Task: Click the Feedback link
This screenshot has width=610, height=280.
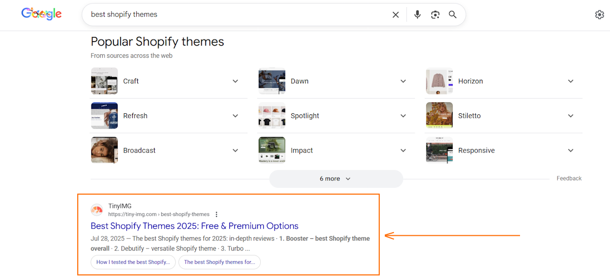Action: click(569, 178)
